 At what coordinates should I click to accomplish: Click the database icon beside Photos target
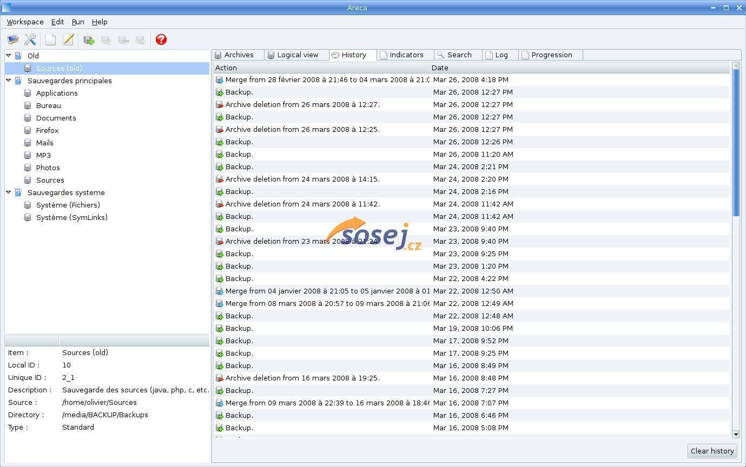click(28, 168)
